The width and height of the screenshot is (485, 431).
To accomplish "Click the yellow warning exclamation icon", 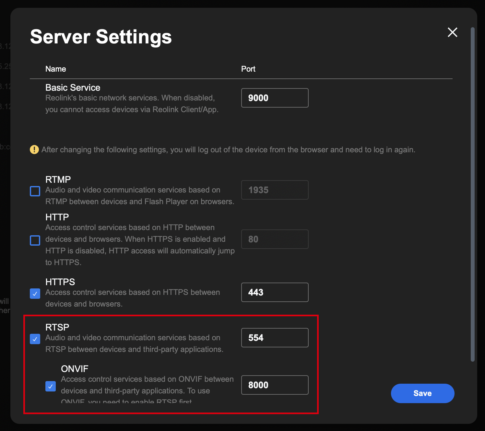I will [34, 149].
